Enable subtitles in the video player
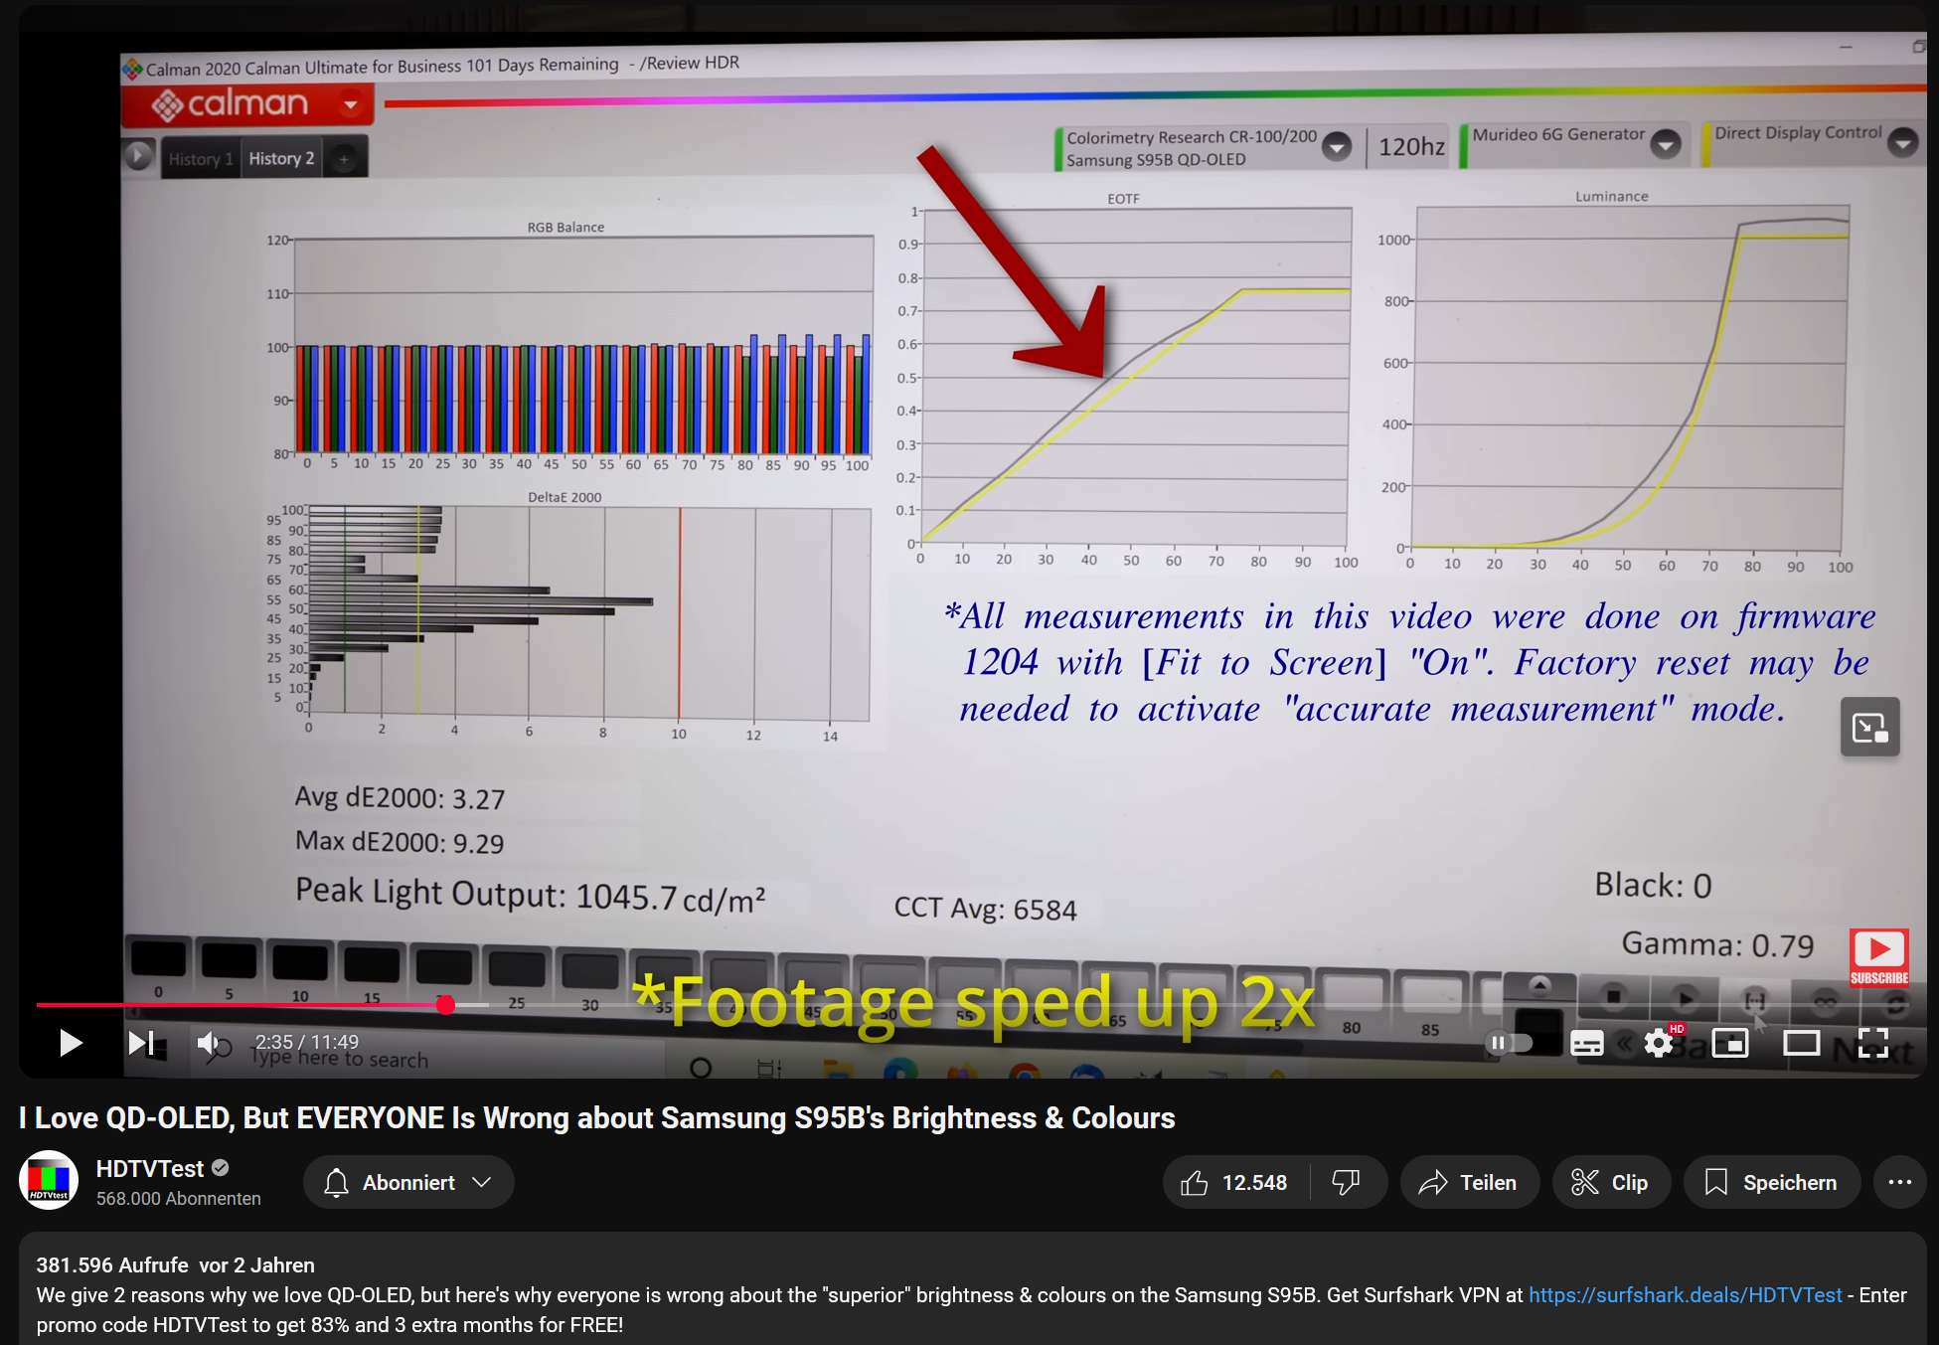The width and height of the screenshot is (1939, 1345). click(x=1587, y=1043)
